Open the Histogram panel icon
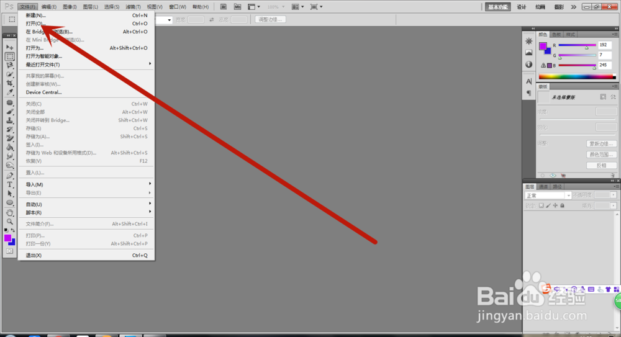621x337 pixels. click(528, 53)
